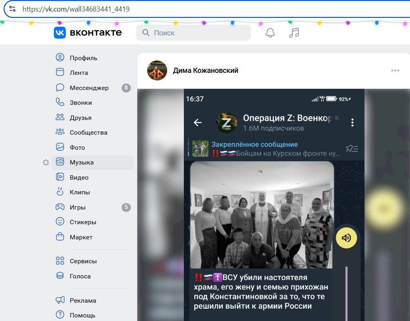Viewport: 410px width, 321px height.
Task: Open the Стикеры page
Action: pyautogui.click(x=83, y=222)
